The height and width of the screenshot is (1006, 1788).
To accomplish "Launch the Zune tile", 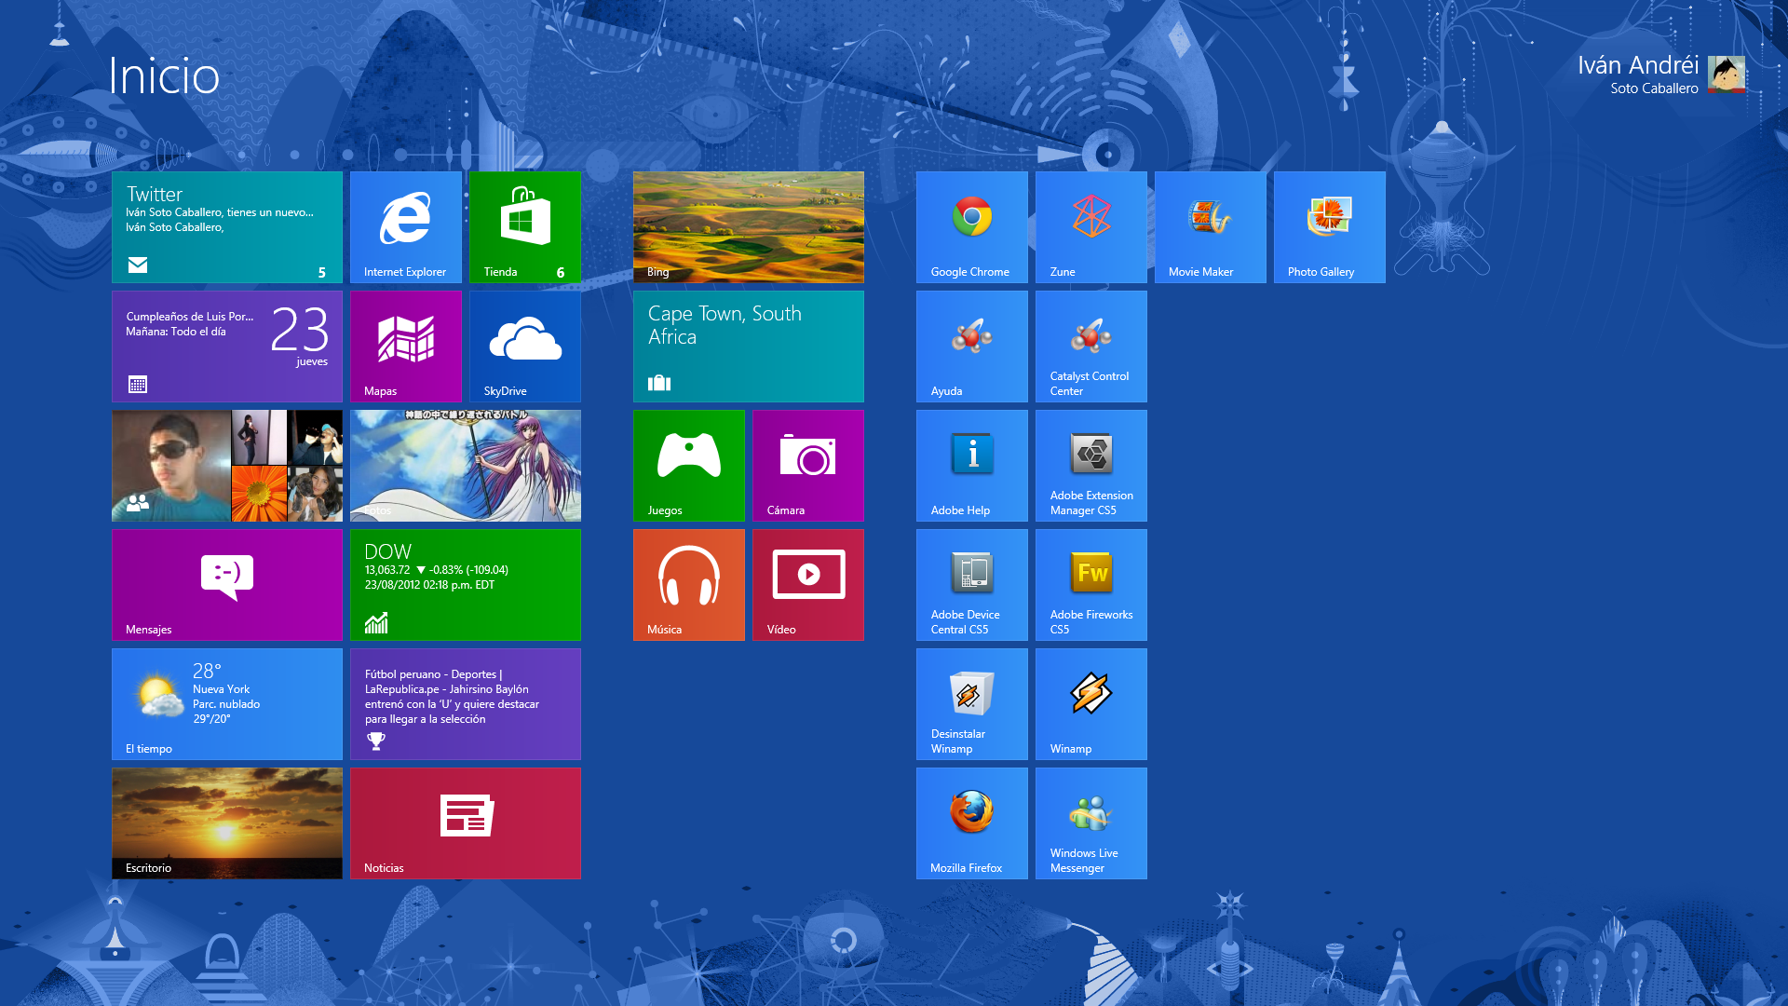I will click(x=1091, y=227).
